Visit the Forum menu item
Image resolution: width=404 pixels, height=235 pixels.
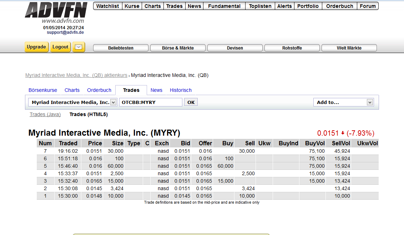(x=368, y=6)
